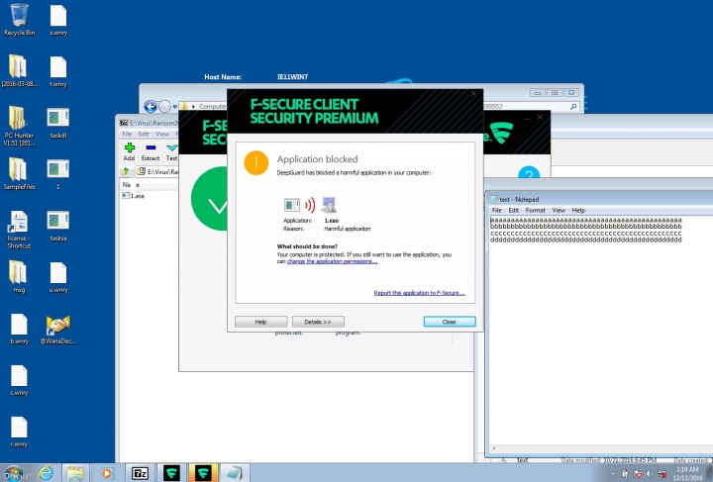
Task: Select the b.wnry desktop file
Action: 19,329
